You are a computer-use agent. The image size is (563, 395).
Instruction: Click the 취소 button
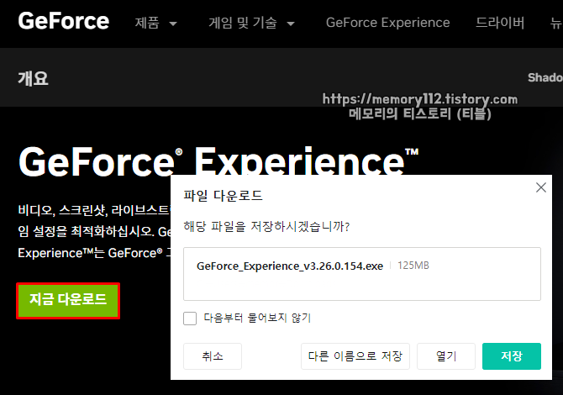213,356
